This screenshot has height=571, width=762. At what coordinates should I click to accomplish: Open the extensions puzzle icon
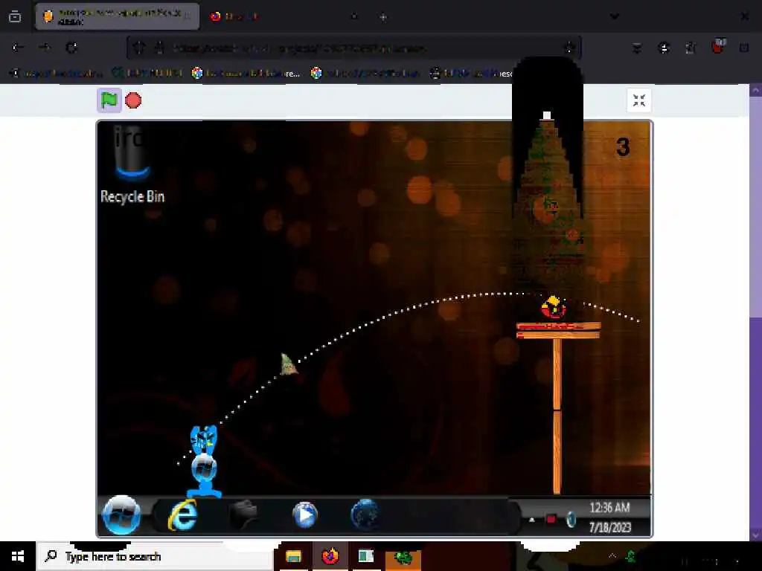tap(691, 48)
